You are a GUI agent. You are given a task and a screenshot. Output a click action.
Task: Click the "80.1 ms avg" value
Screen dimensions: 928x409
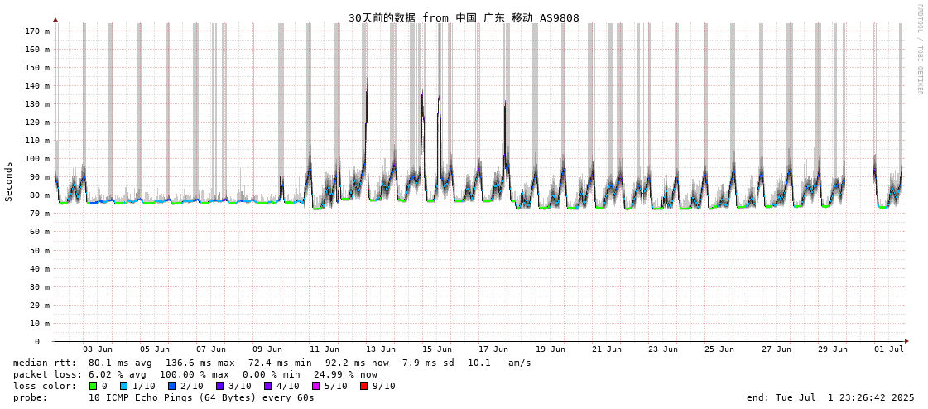(x=120, y=363)
